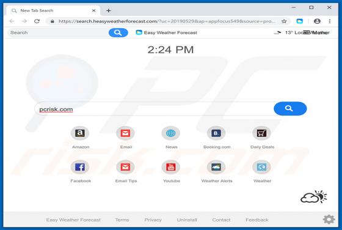The image size is (342, 230).
Task: Click the Amazon label text
Action: click(x=81, y=147)
